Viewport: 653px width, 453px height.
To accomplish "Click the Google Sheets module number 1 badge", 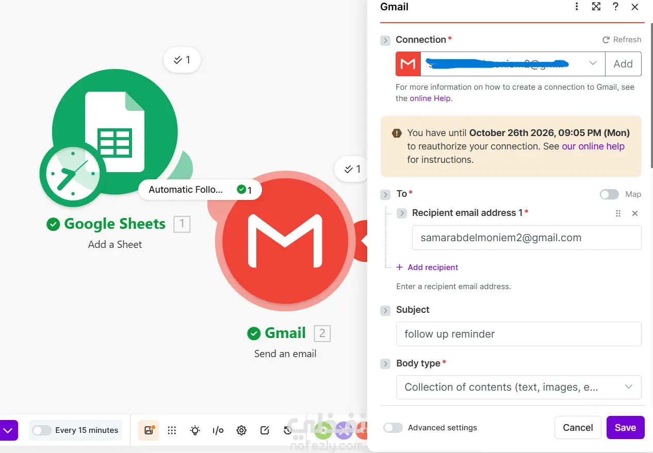I will (x=182, y=224).
